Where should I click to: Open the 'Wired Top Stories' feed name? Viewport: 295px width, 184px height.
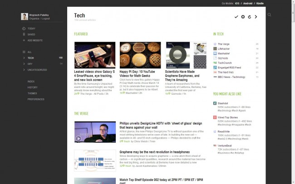tap(228, 117)
